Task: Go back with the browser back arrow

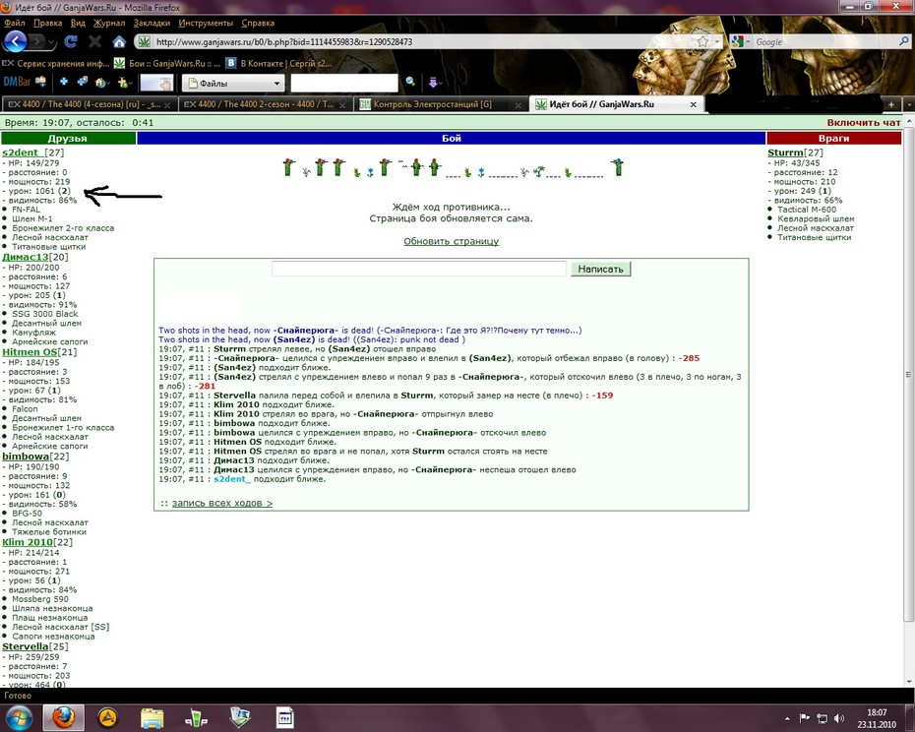Action: 16,41
